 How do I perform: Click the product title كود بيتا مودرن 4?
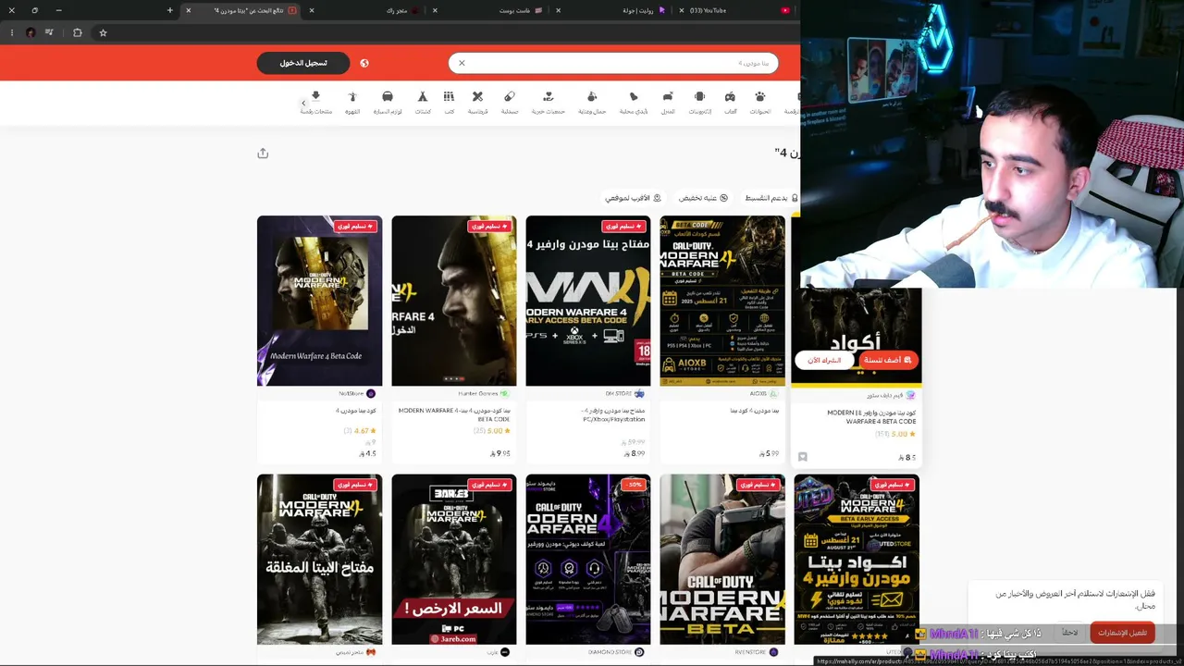coord(356,411)
